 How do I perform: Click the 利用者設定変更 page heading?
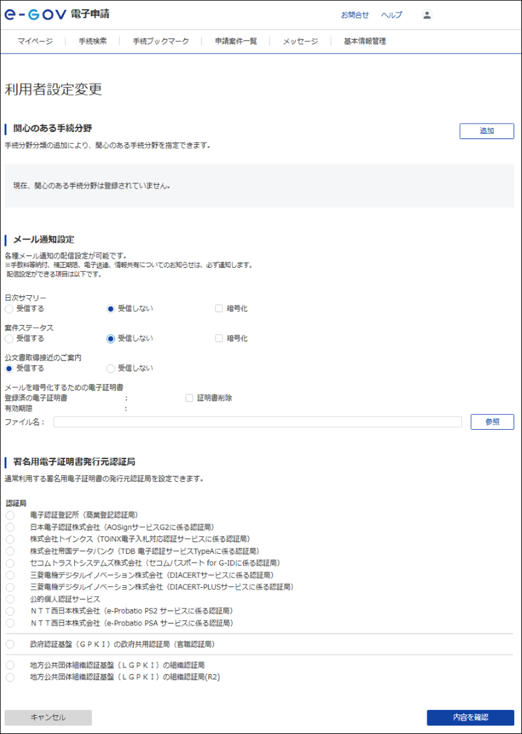pos(54,89)
